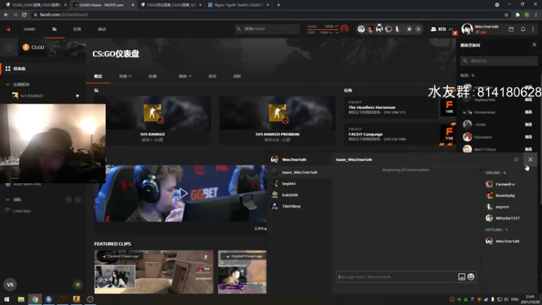Close the chat window
The width and height of the screenshot is (542, 305).
[x=530, y=159]
